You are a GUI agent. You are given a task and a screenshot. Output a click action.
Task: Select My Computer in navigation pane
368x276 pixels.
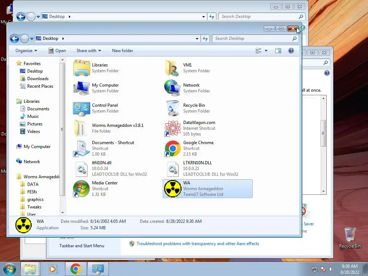tap(33, 147)
